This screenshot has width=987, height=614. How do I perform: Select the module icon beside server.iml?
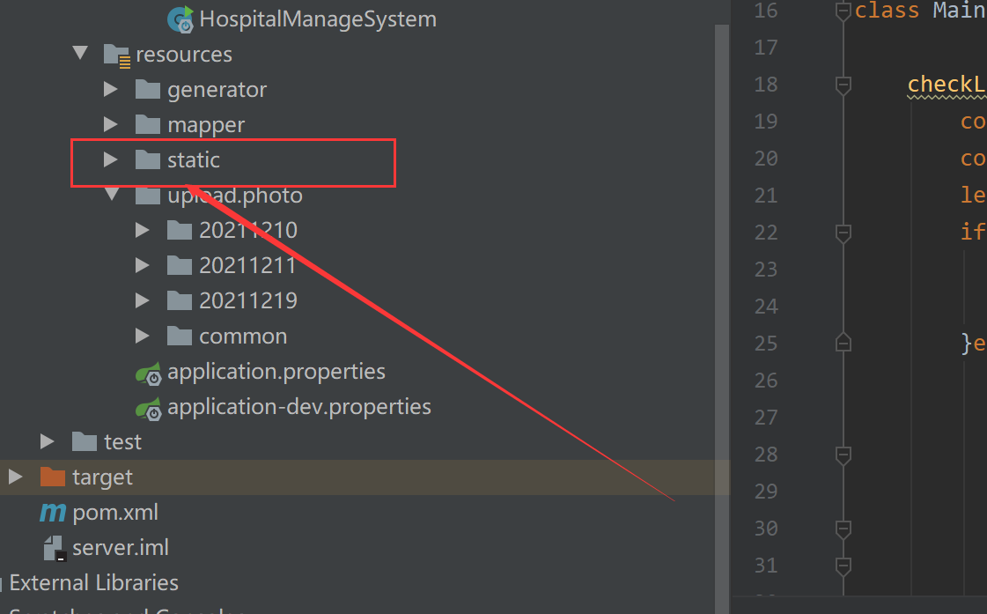click(x=55, y=547)
